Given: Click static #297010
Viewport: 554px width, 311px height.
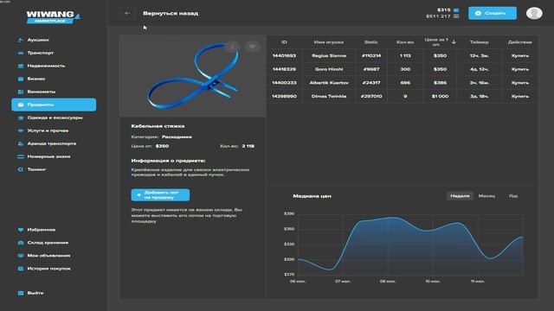Looking at the screenshot, I should click(x=371, y=96).
